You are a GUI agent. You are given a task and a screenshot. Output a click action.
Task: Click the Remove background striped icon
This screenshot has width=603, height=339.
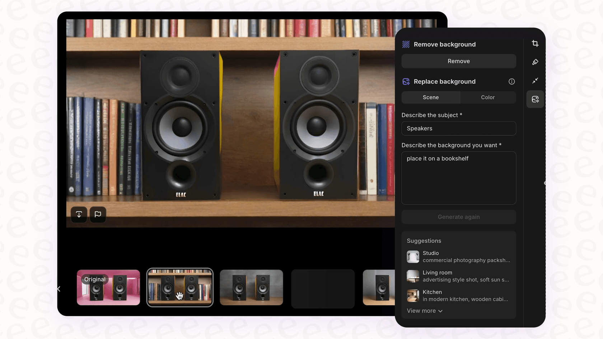(406, 44)
